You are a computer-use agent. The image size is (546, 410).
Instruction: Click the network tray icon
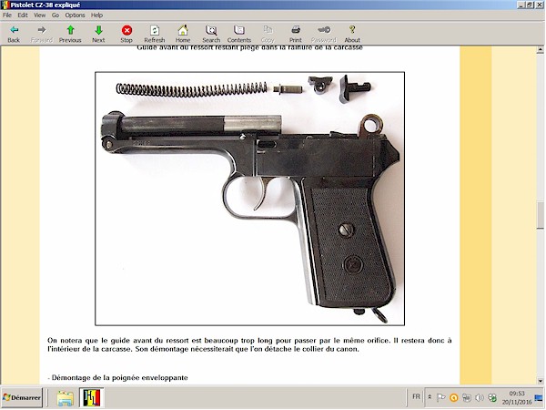[467, 397]
